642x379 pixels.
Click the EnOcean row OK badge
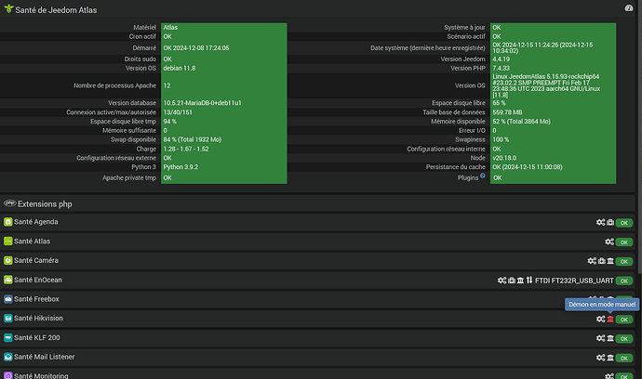624,281
